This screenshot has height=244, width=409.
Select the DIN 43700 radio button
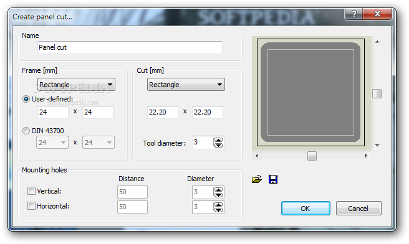pos(26,131)
